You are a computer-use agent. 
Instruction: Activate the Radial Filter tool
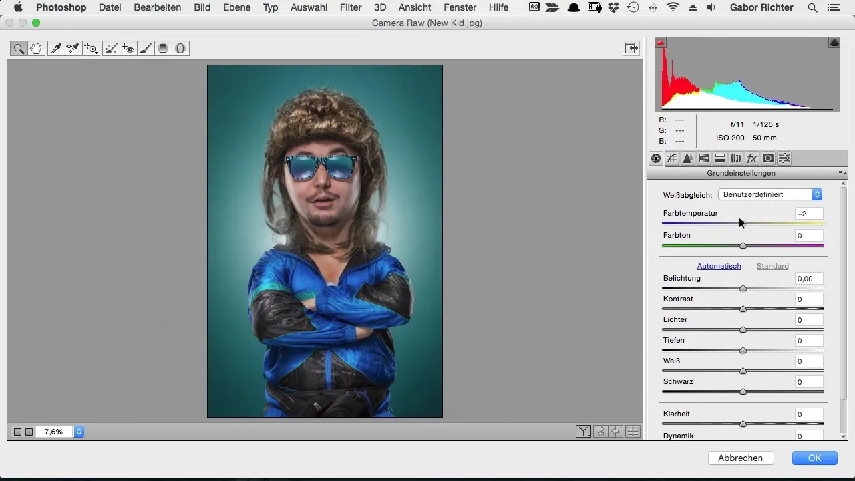[x=180, y=48]
